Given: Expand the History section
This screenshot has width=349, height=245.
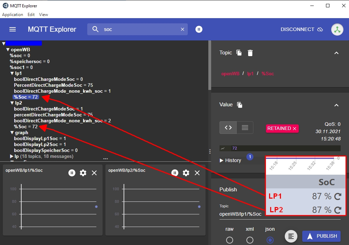Looking at the screenshot, I should pos(230,160).
